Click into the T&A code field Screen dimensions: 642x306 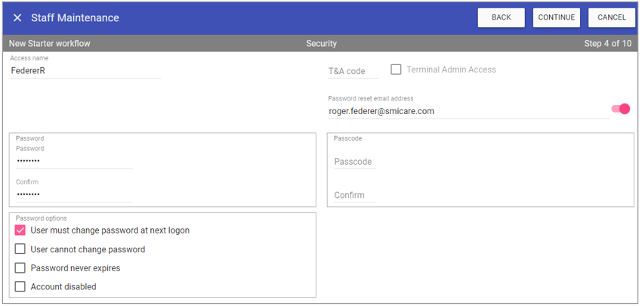coord(353,71)
